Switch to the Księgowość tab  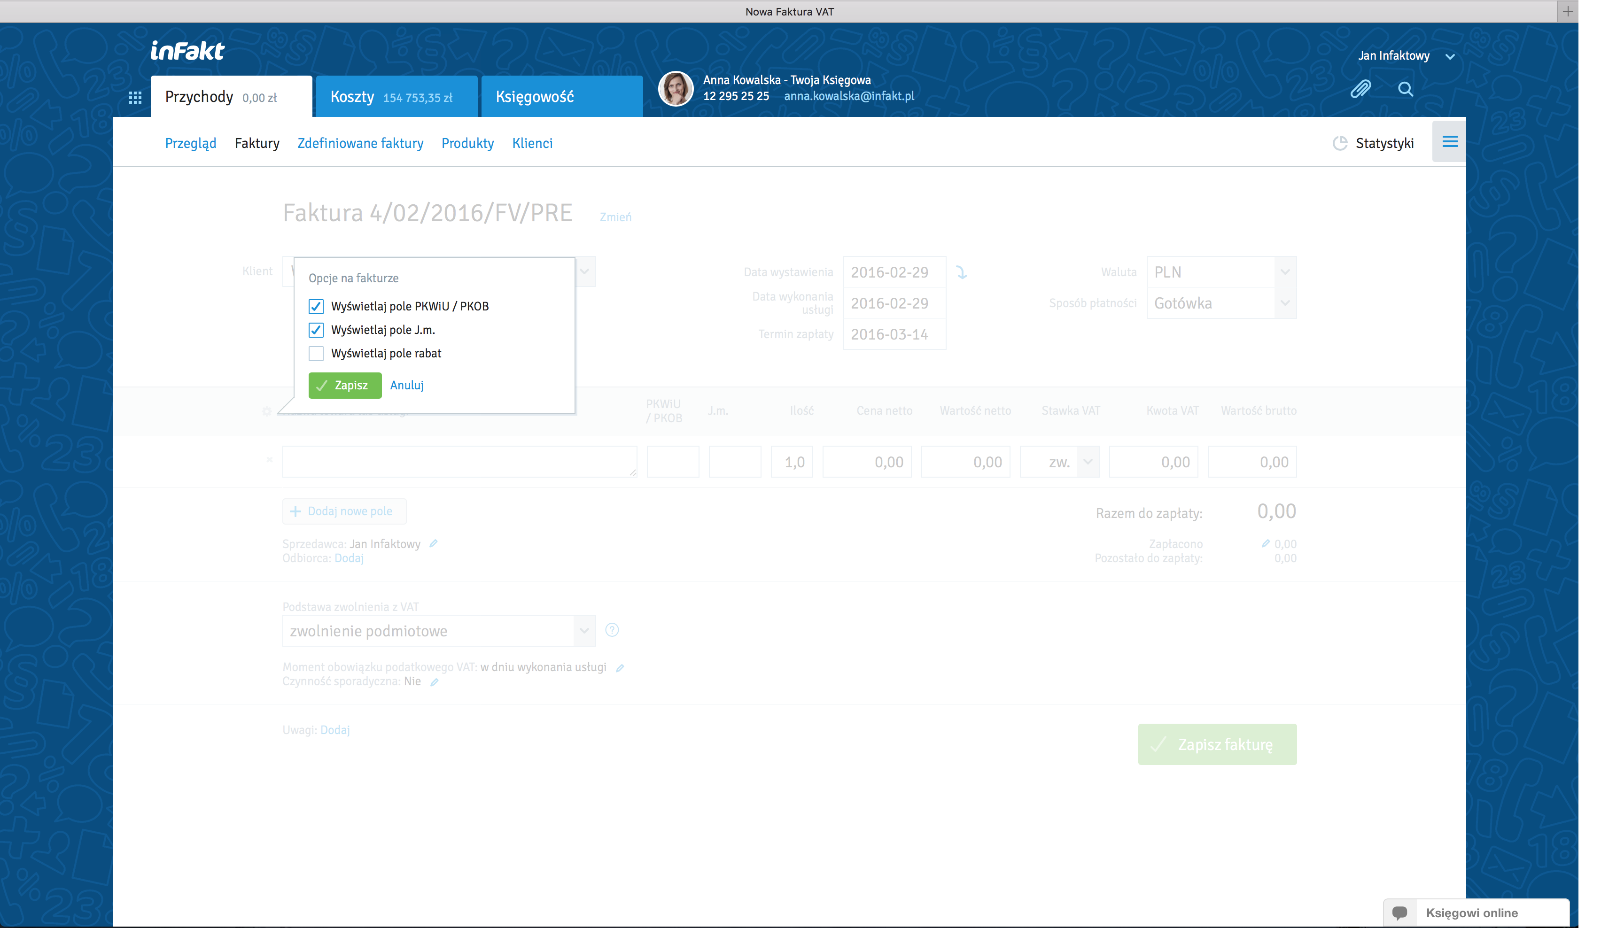(562, 97)
